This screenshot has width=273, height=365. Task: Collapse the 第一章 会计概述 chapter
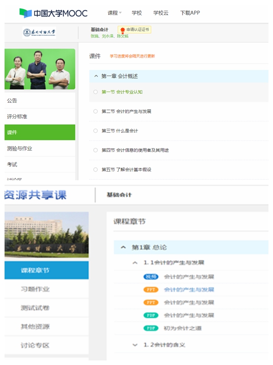click(x=96, y=76)
